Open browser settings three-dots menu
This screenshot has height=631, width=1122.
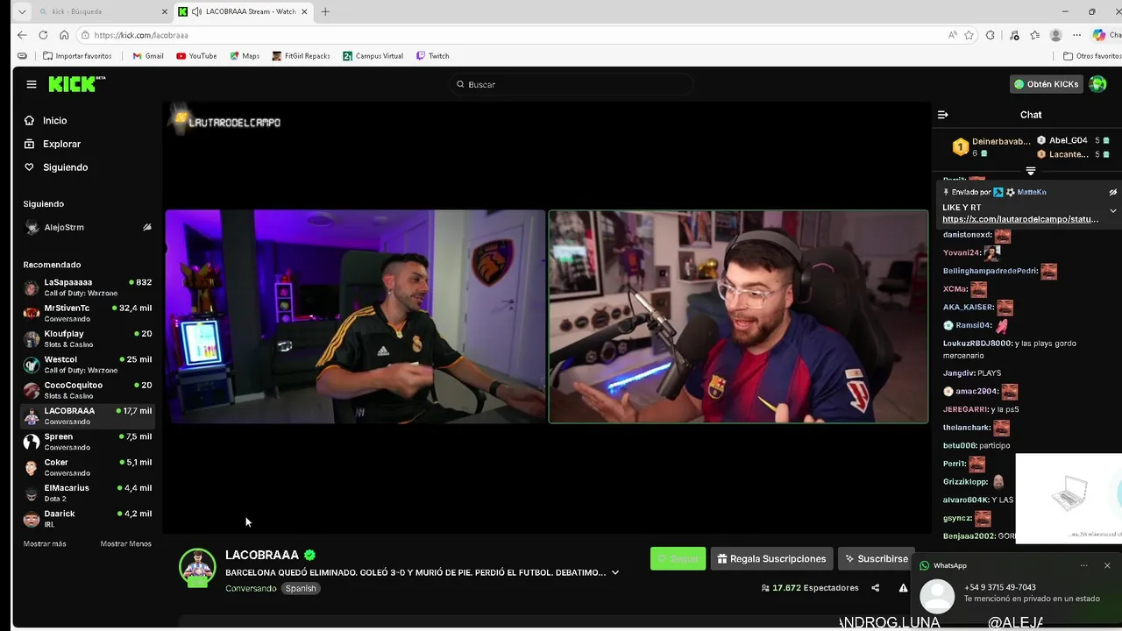1077,35
